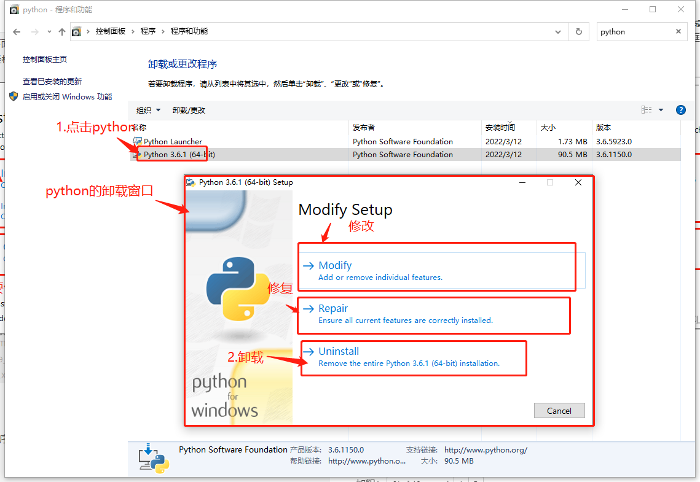This screenshot has width=700, height=482.
Task: Click the Python Launcher icon
Action: [x=137, y=141]
